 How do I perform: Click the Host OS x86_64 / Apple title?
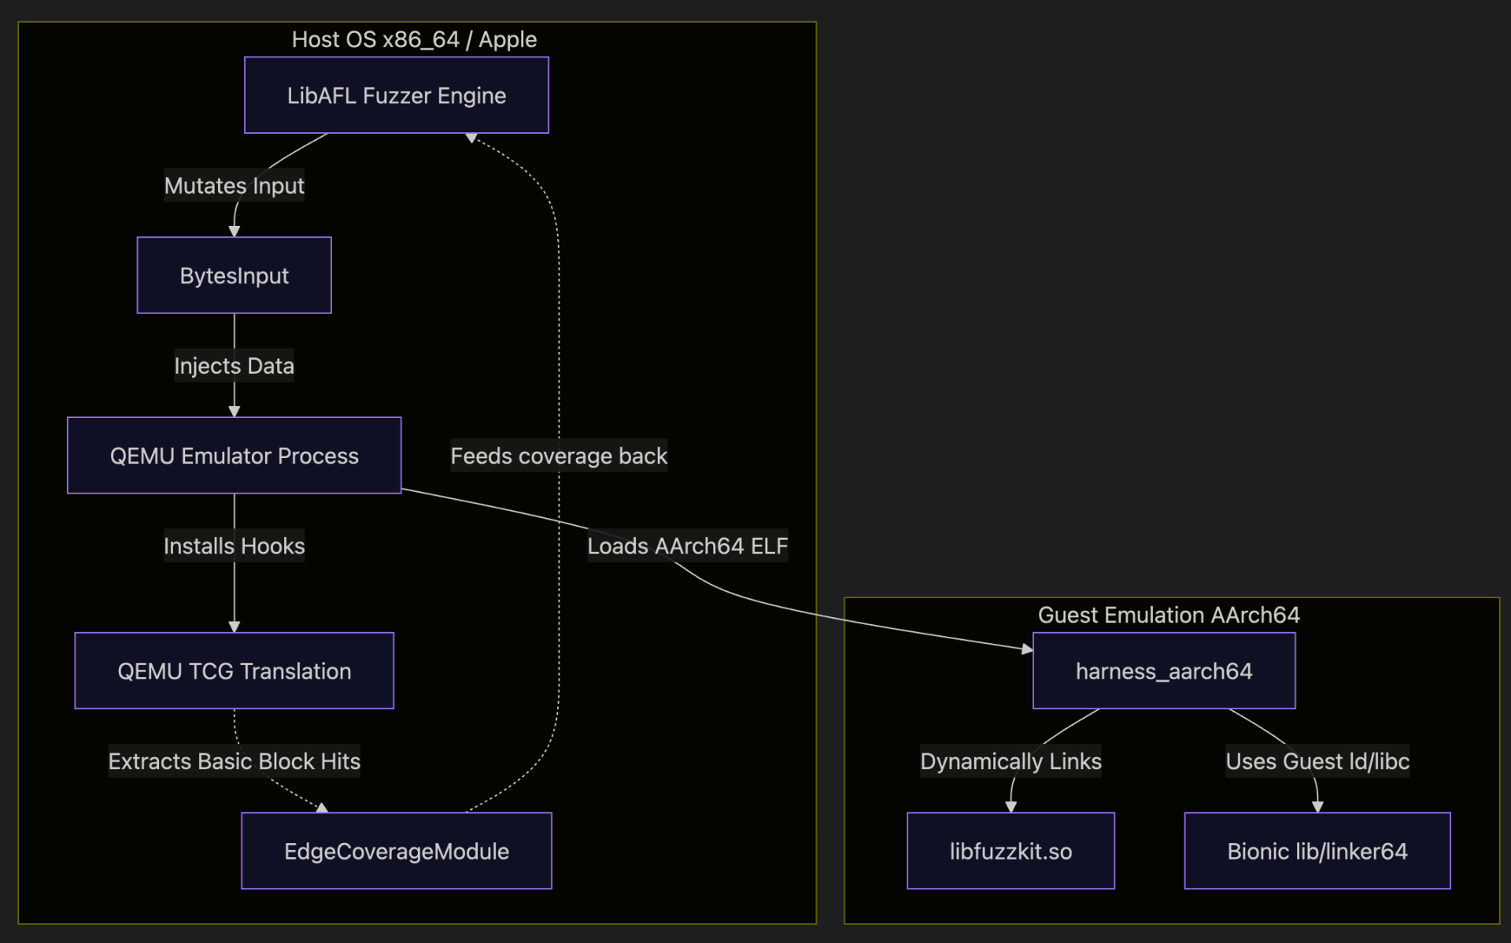point(414,39)
